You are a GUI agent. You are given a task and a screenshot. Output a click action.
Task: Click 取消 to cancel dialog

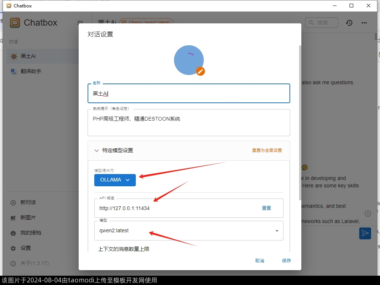click(260, 261)
